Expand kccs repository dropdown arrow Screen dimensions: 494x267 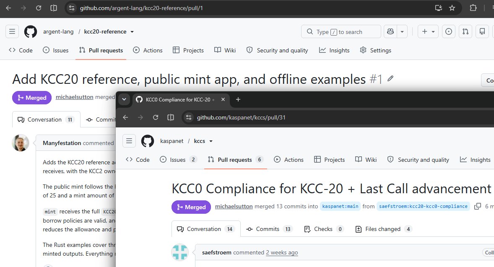point(211,141)
